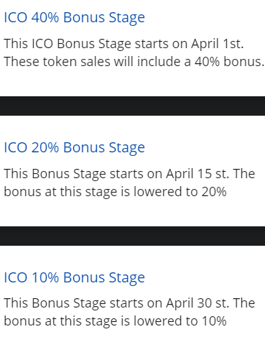The height and width of the screenshot is (337, 265).
Task: Click '20%' in the second stage heading
Action: coord(45,147)
